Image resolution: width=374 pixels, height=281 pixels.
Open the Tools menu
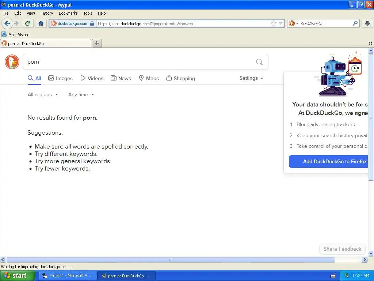click(x=88, y=13)
